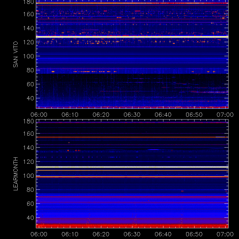Pick the 160 frequency label on Learmonth plot
The width and height of the screenshot is (239, 239).
tap(28, 134)
